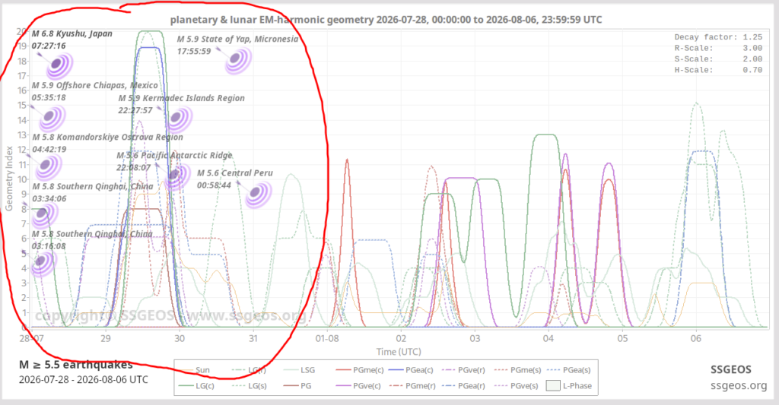Toggle the PGme(r) legend entry
Viewport: 779px width, 405px height.
(412, 386)
